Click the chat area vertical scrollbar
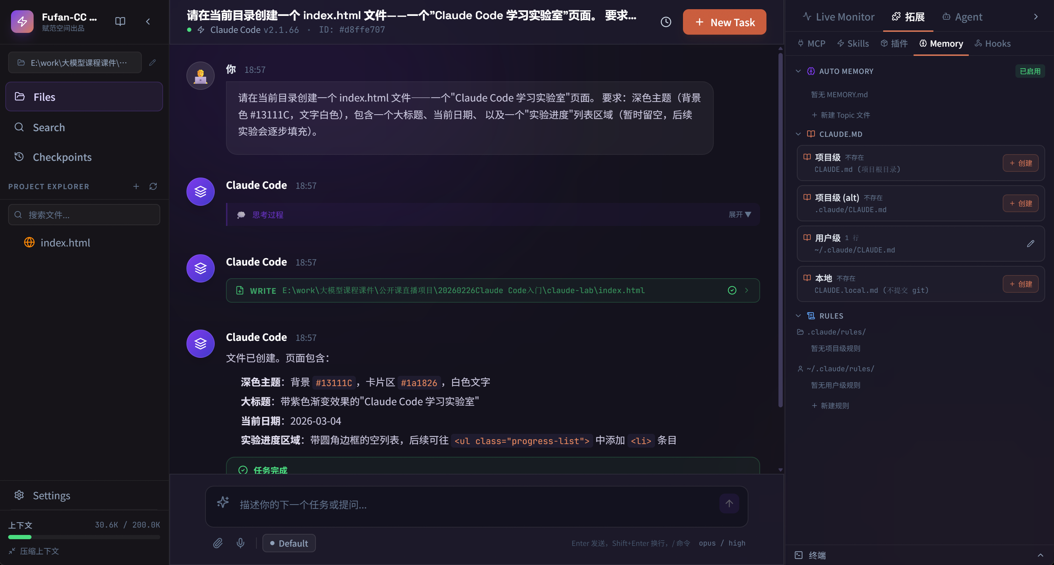 click(x=780, y=229)
